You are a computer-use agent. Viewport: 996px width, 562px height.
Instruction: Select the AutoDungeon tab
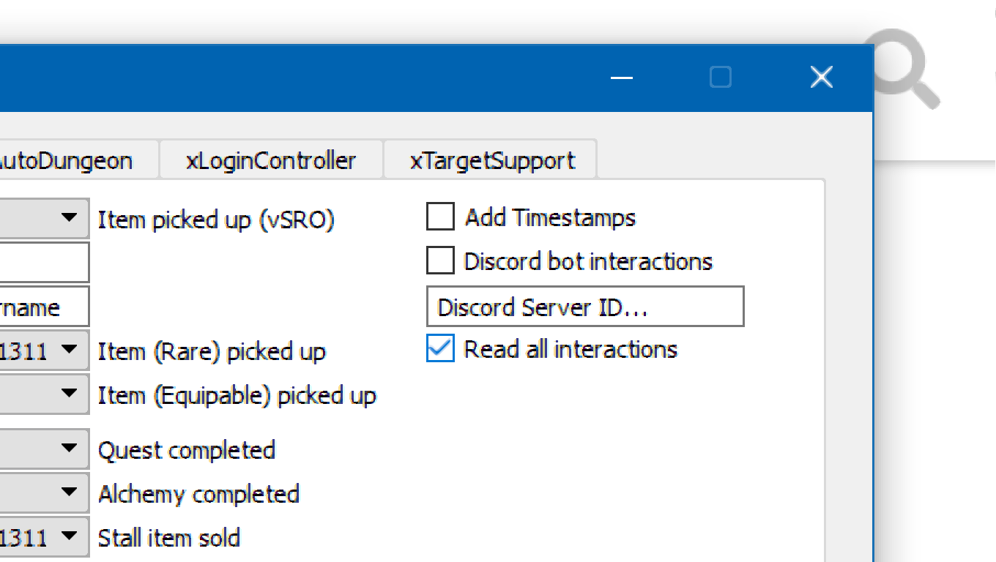pos(73,160)
